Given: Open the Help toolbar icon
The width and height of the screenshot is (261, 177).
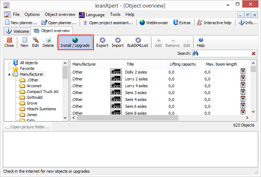Looking at the screenshot, I should [201, 40].
